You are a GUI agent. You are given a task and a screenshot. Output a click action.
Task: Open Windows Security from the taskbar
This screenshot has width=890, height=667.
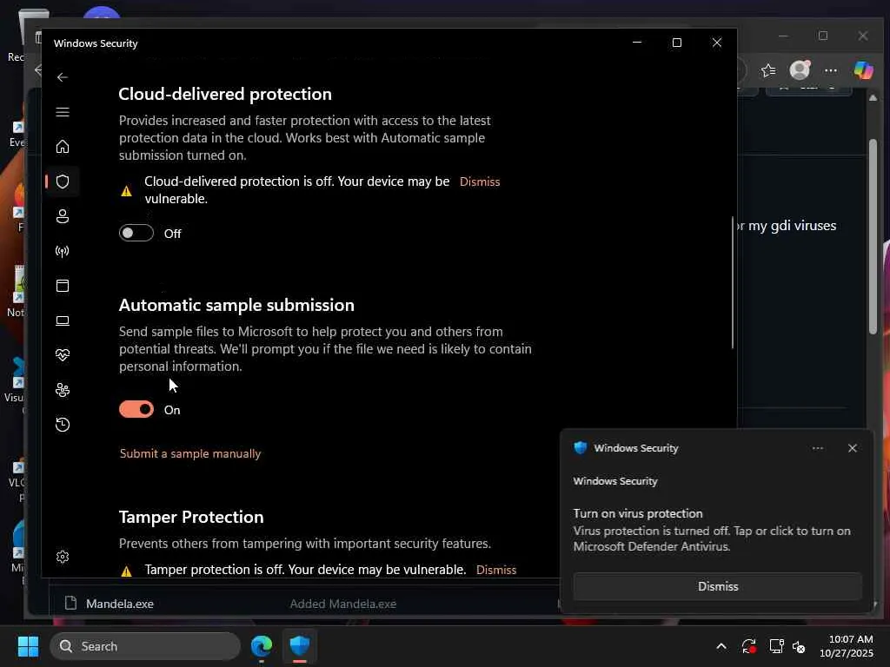[300, 646]
